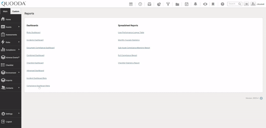Click the calendar checkmark tasks icon
Screen dimensions: 266x128
pyautogui.click(x=187, y=4)
